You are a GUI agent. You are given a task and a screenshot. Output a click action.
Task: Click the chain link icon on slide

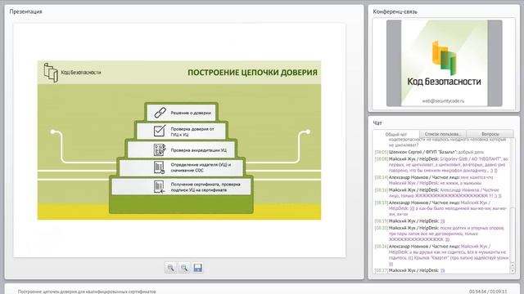coord(160,113)
